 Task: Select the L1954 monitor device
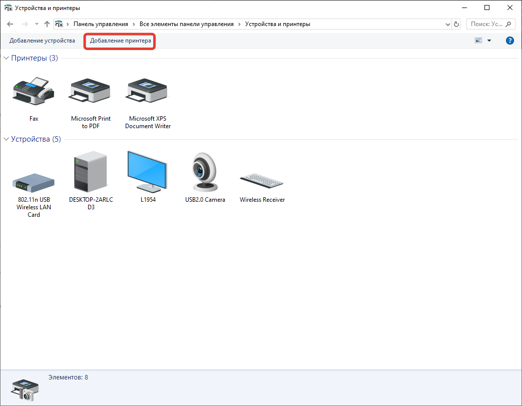148,172
